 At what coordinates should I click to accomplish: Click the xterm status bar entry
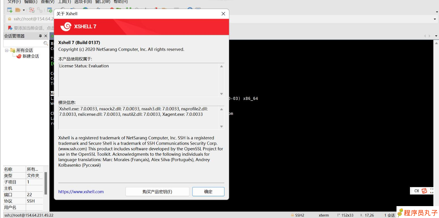click(324, 215)
